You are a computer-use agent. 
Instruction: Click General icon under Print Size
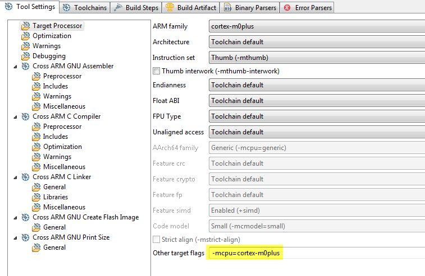coord(36,247)
